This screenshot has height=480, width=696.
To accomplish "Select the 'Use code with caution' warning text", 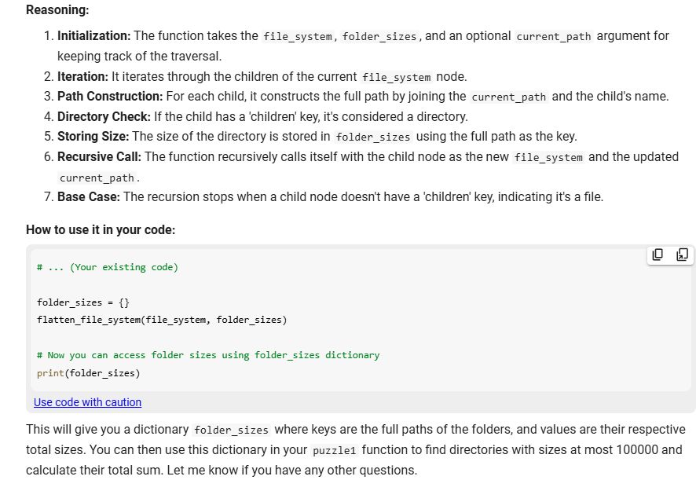I will (x=87, y=402).
